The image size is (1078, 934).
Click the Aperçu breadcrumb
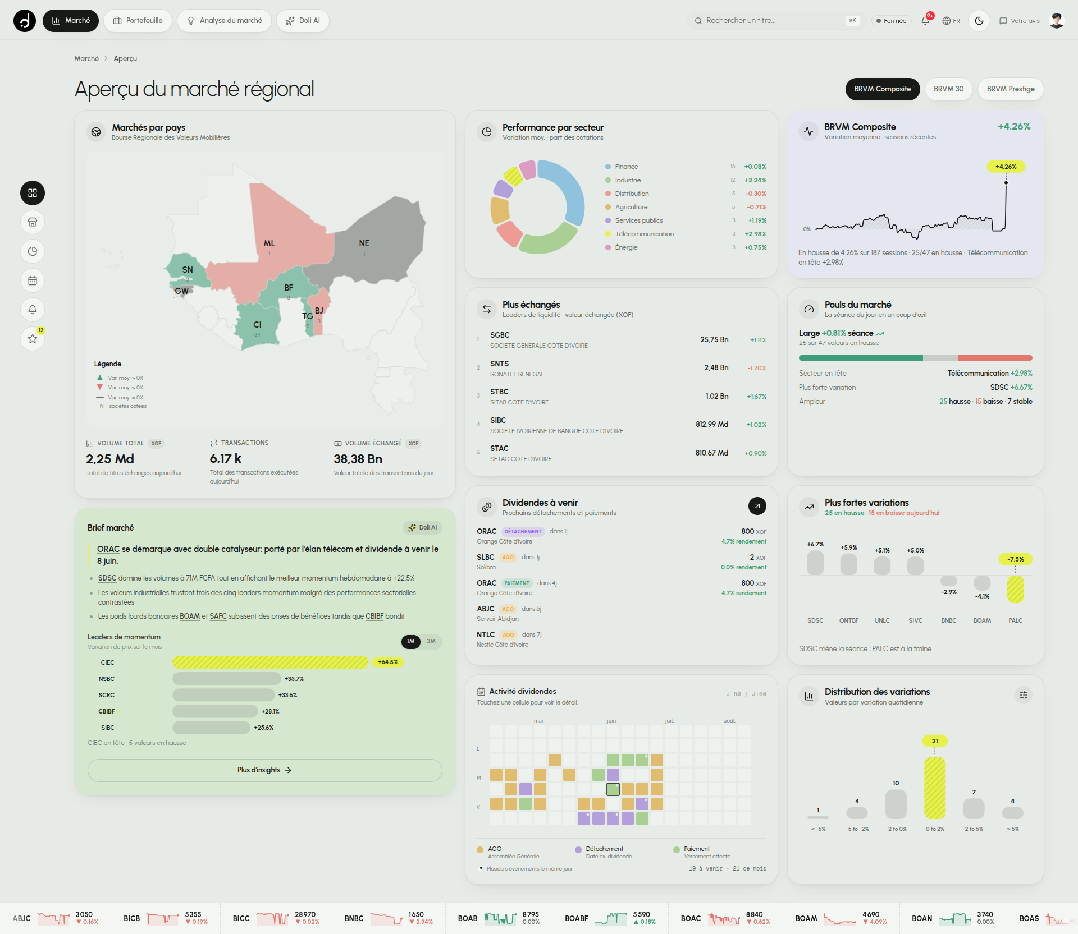tap(125, 59)
